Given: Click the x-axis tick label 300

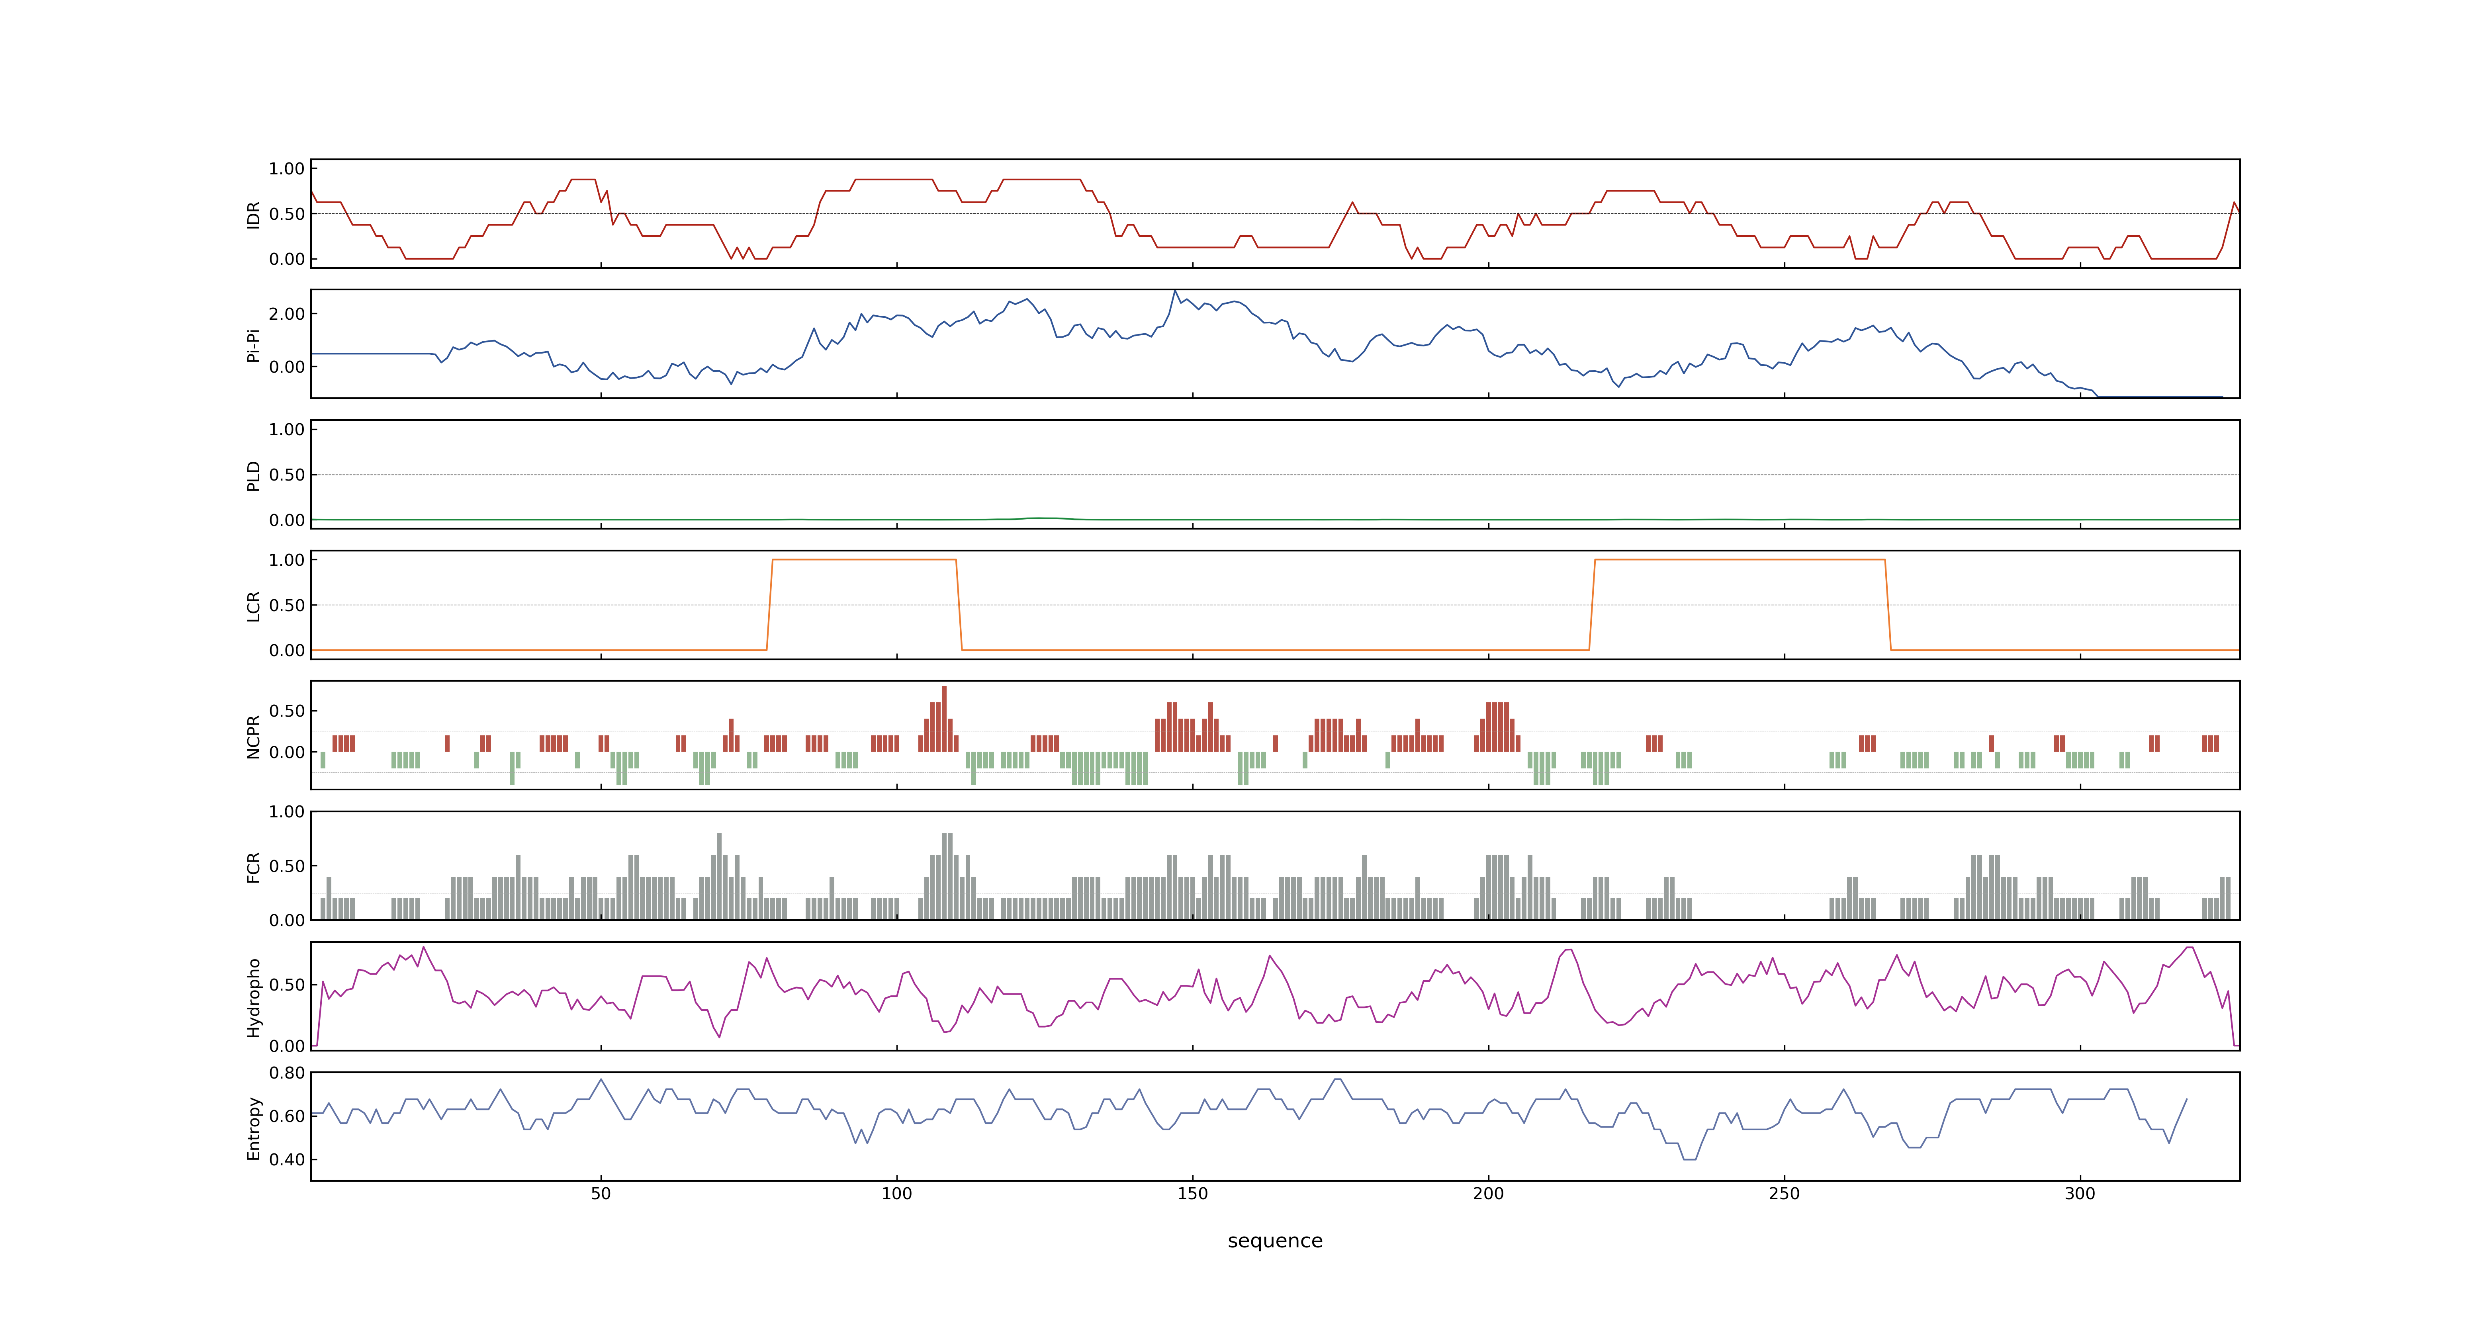Looking at the screenshot, I should pyautogui.click(x=2080, y=1194).
